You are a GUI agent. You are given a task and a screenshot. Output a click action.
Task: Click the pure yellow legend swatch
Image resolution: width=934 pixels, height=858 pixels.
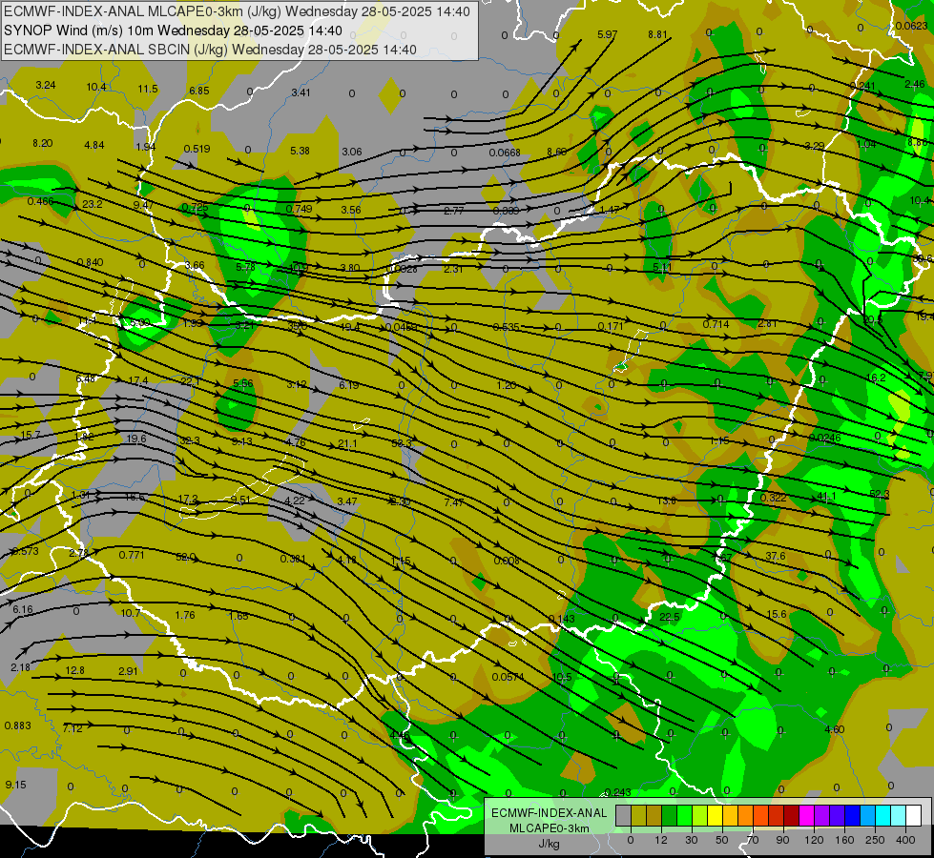(x=716, y=815)
